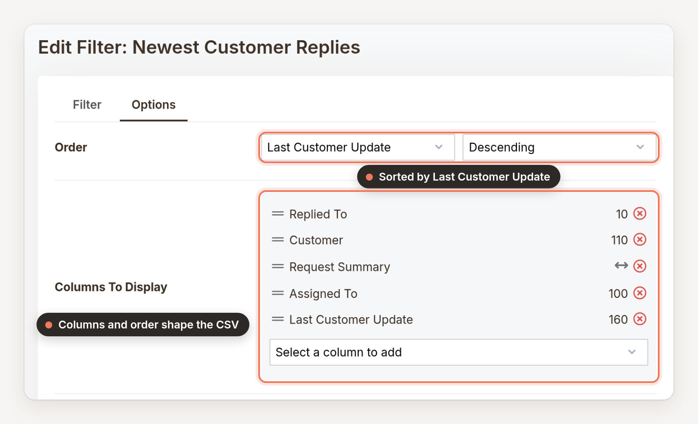
Task: Switch to the Filter tab
Action: click(87, 105)
